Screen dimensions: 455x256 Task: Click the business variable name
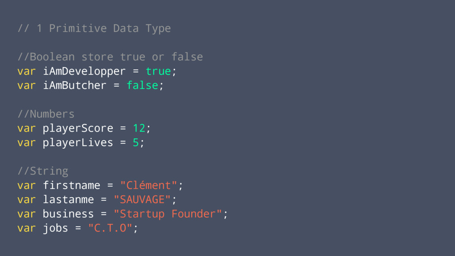tap(68, 214)
